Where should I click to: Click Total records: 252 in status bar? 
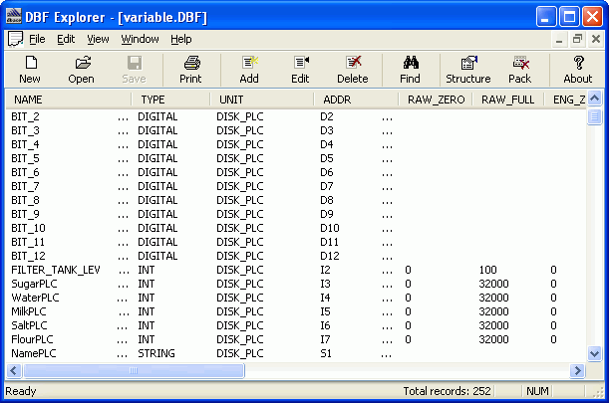coord(448,391)
